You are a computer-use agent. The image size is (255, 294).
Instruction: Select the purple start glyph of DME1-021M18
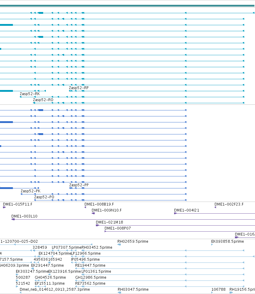point(97,225)
